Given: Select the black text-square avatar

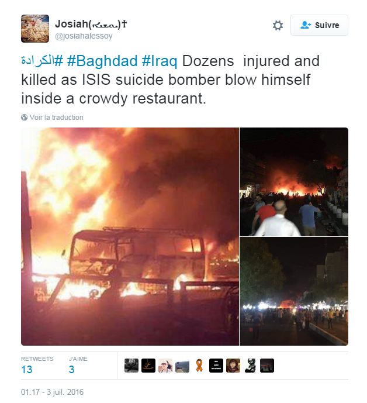Looking at the screenshot, I should [216, 366].
